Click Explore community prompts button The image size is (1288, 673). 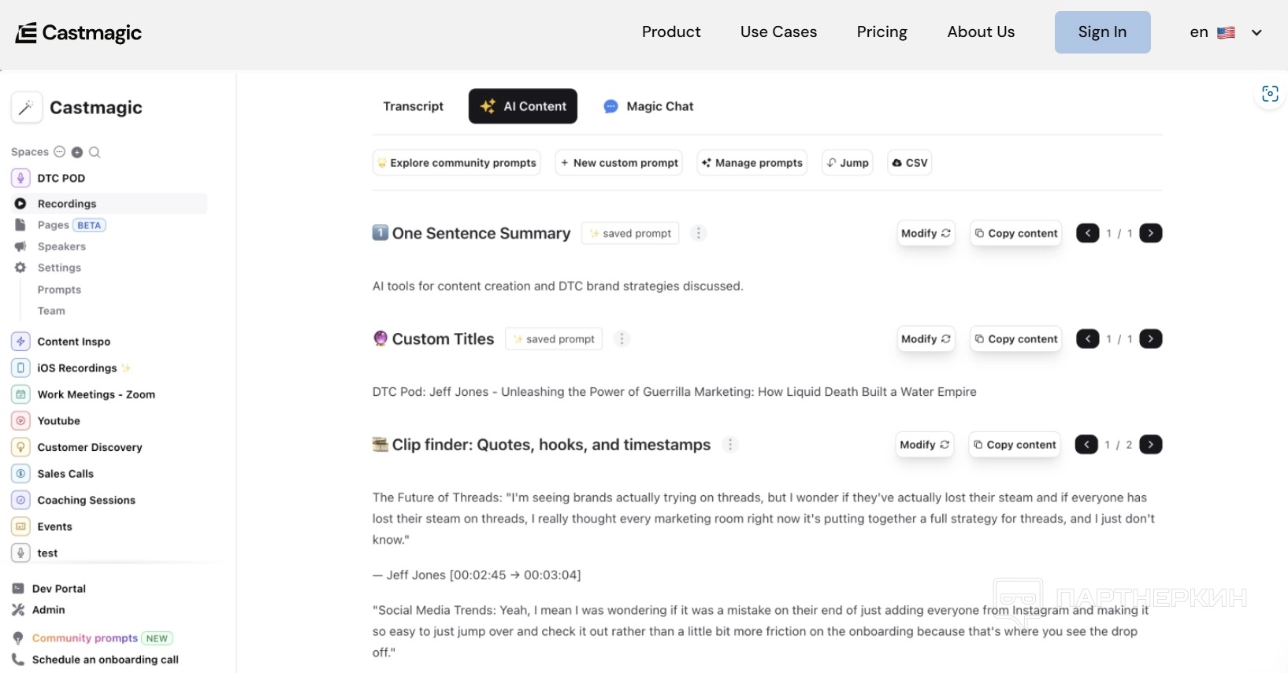[456, 163]
